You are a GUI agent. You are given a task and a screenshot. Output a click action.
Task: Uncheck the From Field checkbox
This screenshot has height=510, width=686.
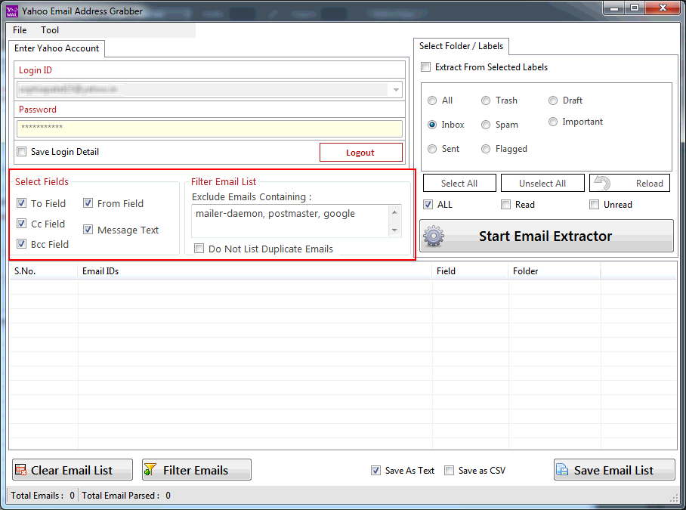(88, 203)
